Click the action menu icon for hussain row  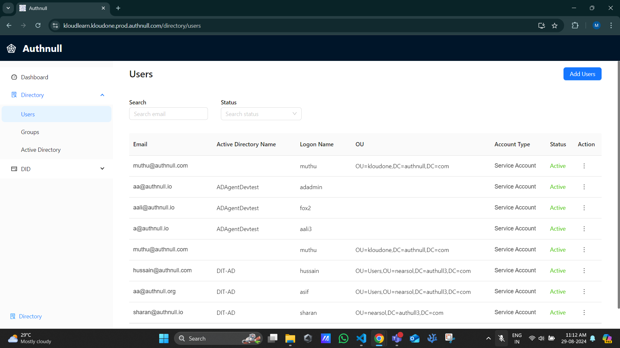tap(584, 271)
